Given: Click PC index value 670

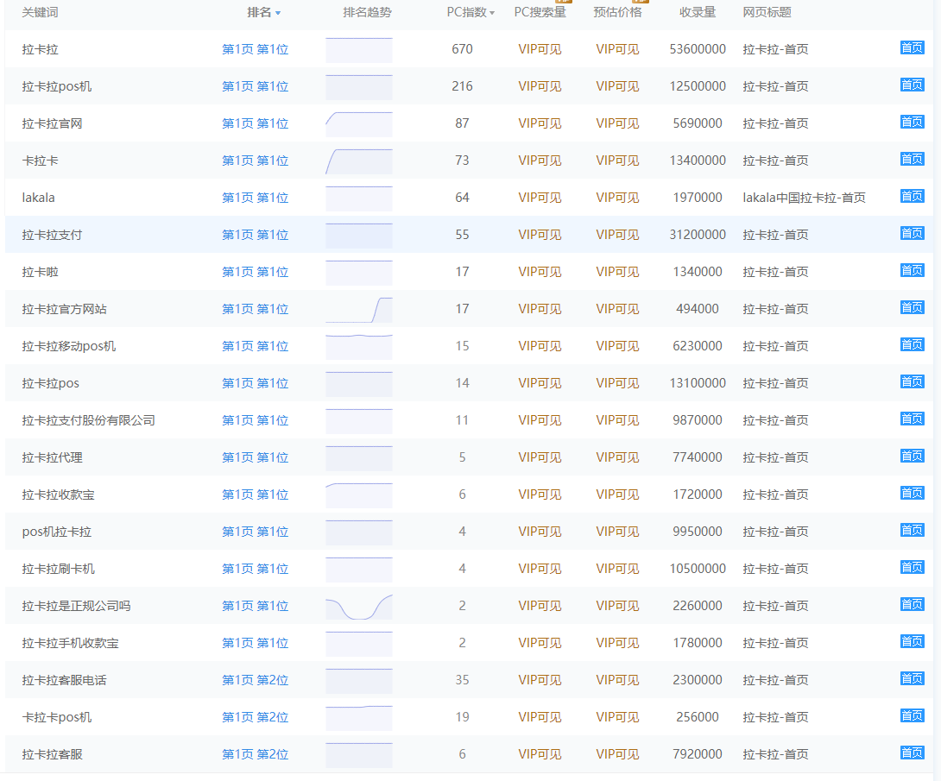Looking at the screenshot, I should coord(462,49).
